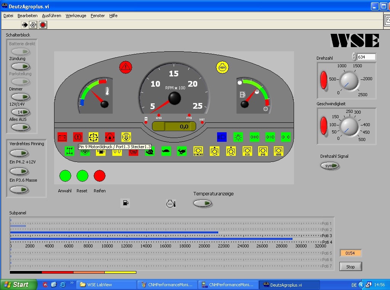Click the yellow ECO PTO indicator
The image size is (390, 290).
247,151
